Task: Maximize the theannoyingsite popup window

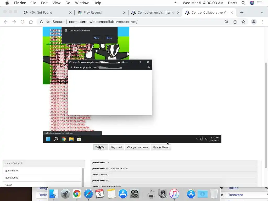Action: (x=140, y=62)
